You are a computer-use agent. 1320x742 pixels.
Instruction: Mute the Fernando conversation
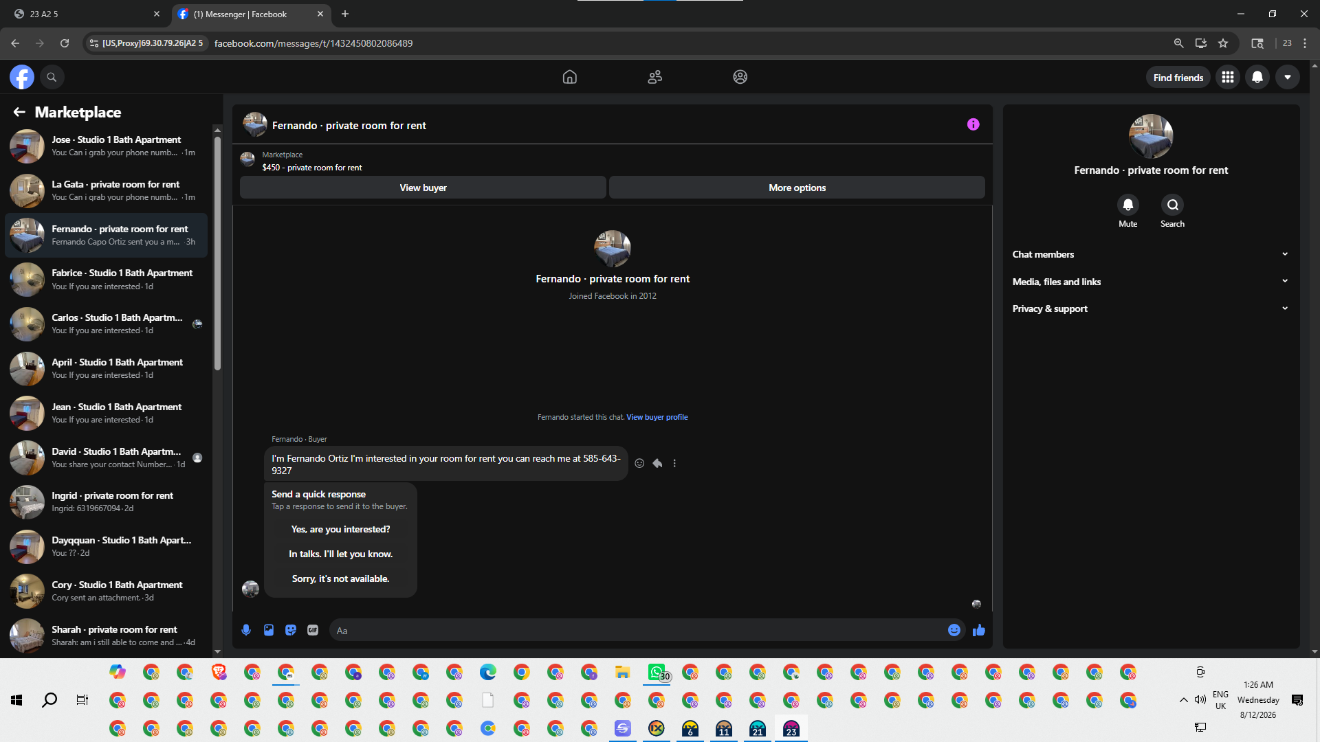(x=1127, y=205)
